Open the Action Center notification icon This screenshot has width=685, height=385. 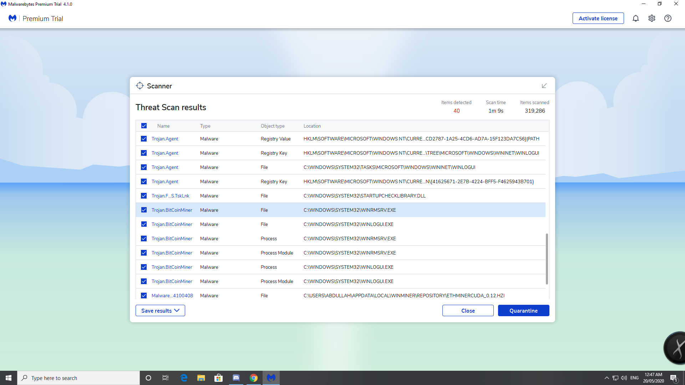coord(674,378)
